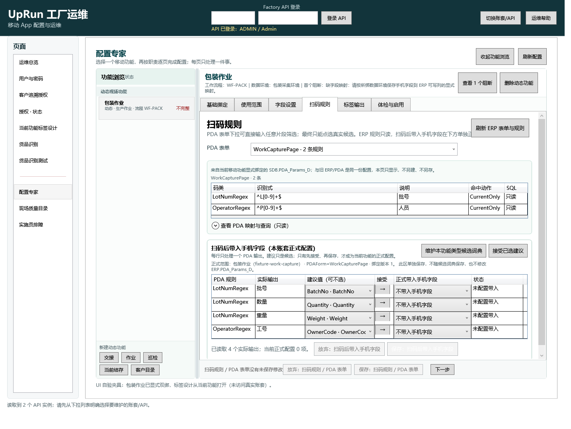
Task: Open 正式带入手机字段 dropdown in 数量 row
Action: (432, 305)
